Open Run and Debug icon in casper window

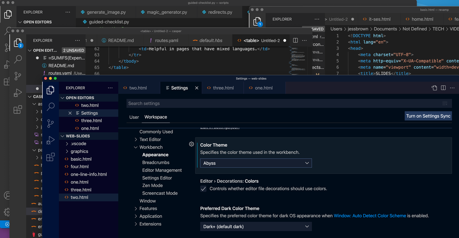pos(18,93)
